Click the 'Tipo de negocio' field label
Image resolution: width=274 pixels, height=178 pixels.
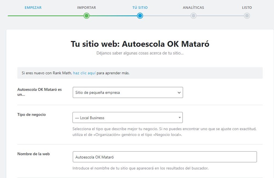[x=31, y=115]
